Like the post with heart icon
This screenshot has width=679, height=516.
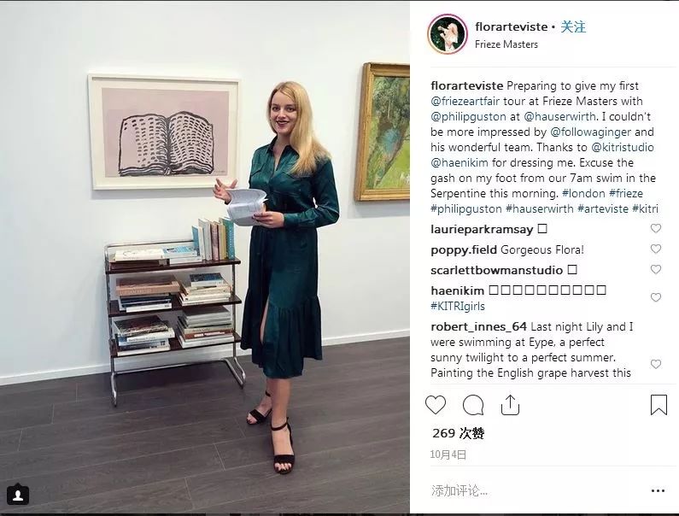pos(436,405)
